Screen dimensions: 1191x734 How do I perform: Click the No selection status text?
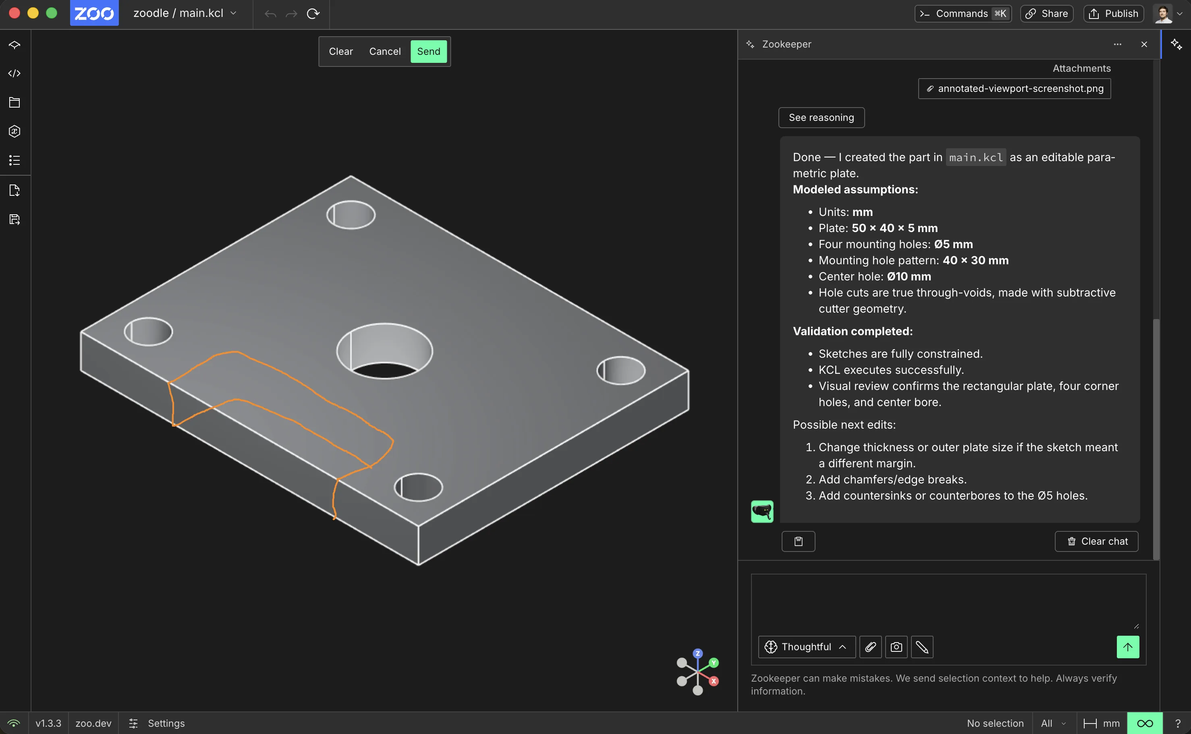(995, 723)
